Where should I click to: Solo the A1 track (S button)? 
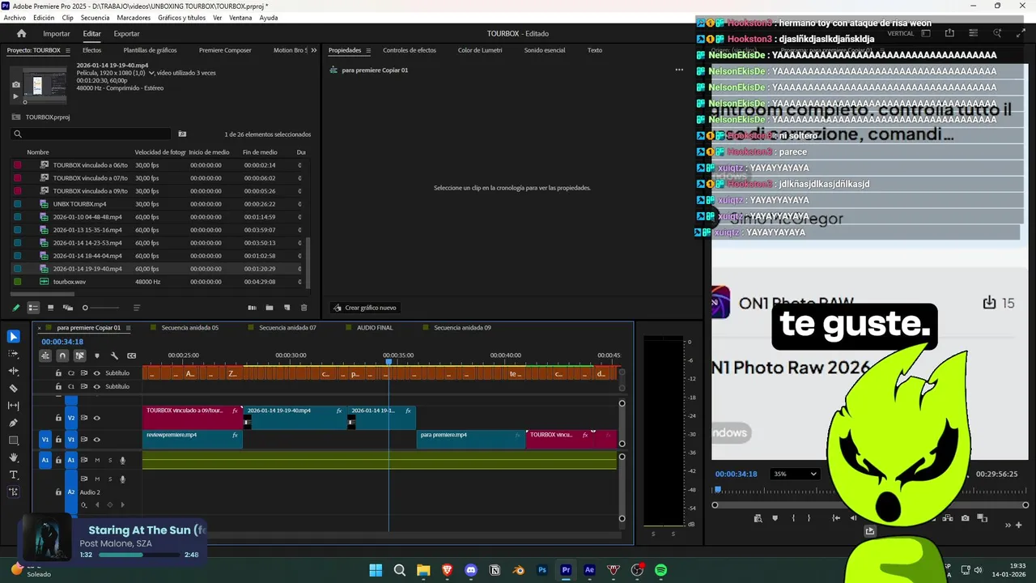tap(110, 460)
